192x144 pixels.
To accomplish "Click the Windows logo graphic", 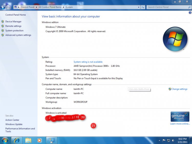I will (x=175, y=39).
